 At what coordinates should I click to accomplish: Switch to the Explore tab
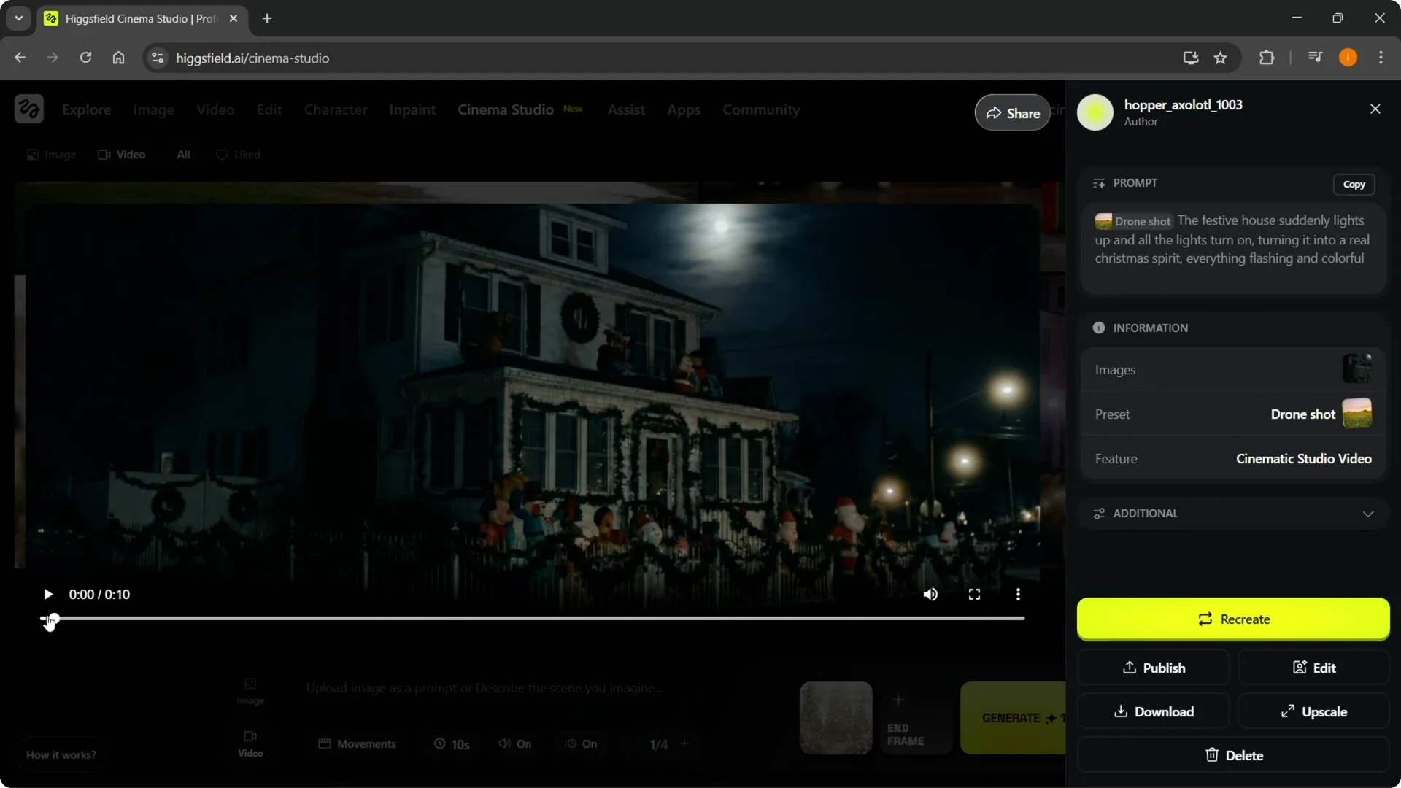point(87,109)
